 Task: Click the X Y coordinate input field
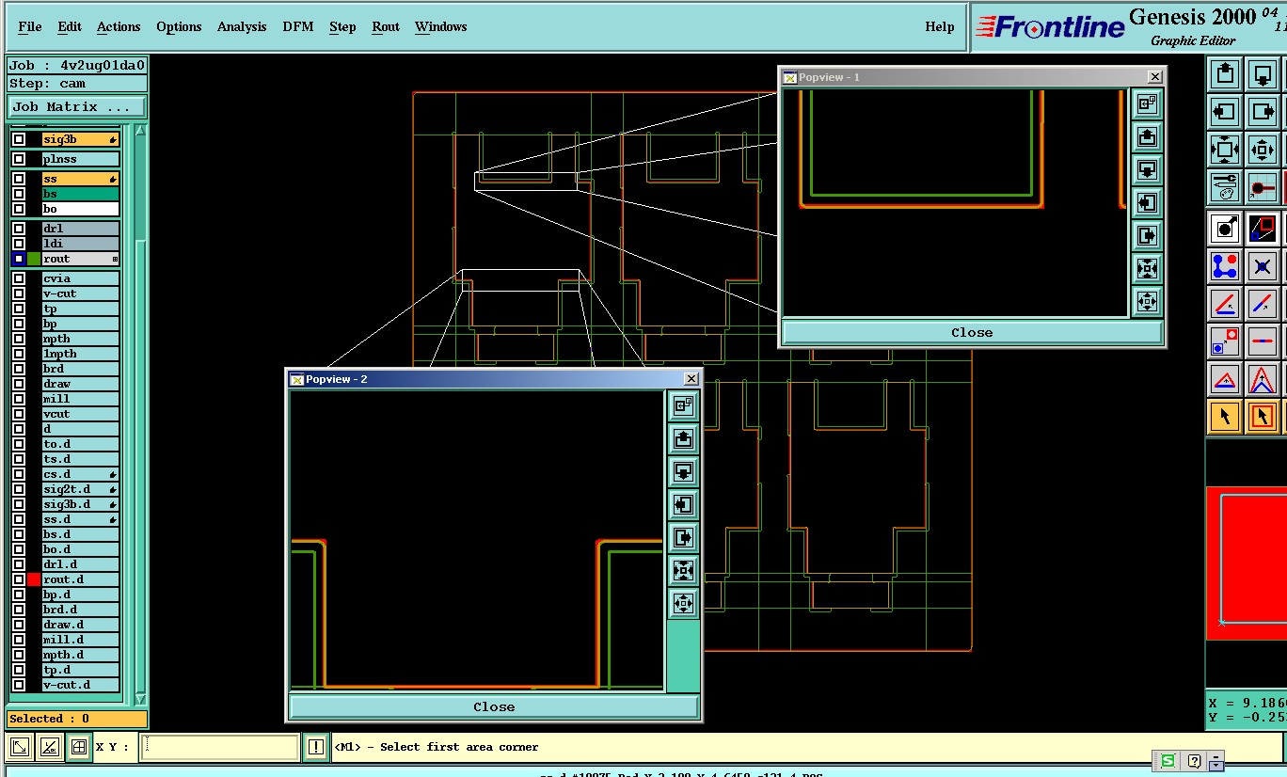click(x=219, y=747)
